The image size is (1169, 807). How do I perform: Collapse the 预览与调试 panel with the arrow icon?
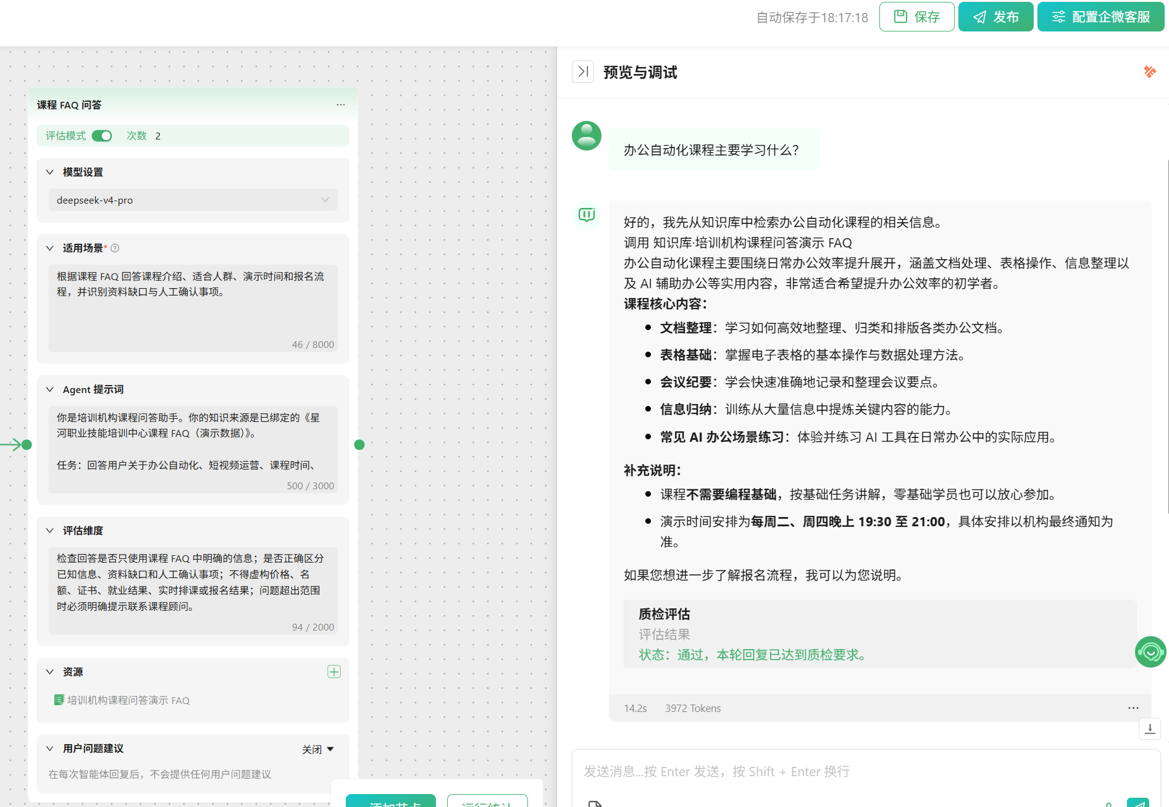pos(583,72)
